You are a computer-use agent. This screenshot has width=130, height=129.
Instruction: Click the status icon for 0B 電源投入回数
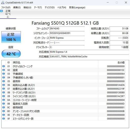(x=4, y=104)
